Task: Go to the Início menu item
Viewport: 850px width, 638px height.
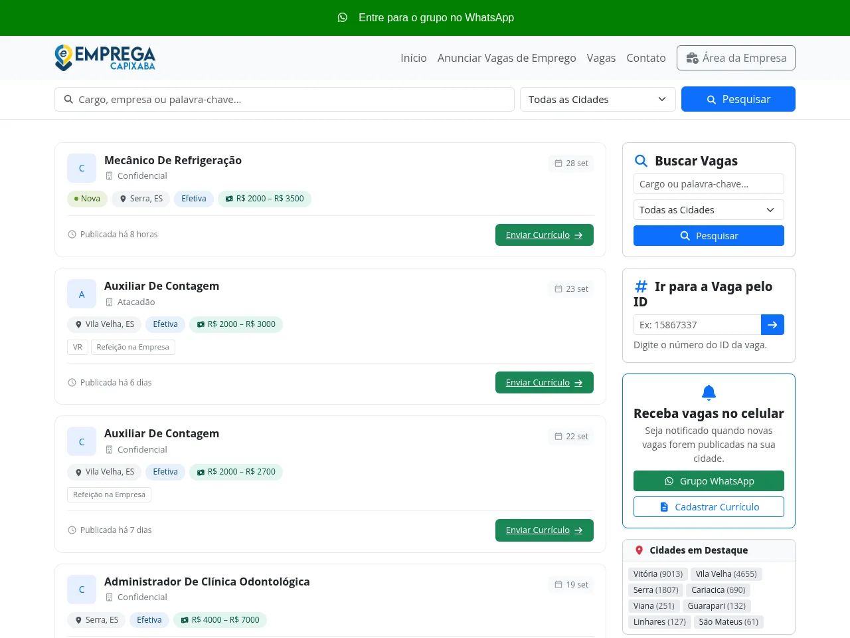Action: [414, 58]
